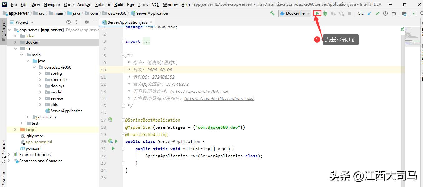The image size is (423, 187).
Task: Start the Debug bug icon
Action: pos(325,13)
